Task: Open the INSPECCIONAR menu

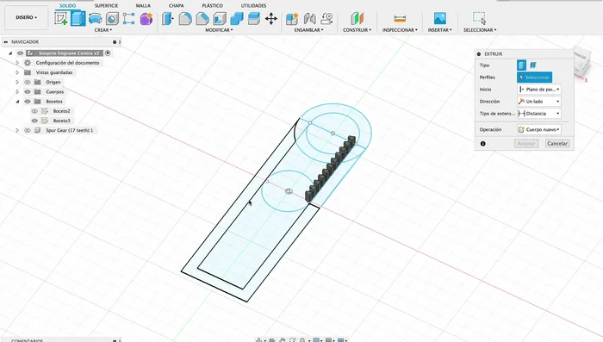Action: pos(400,30)
